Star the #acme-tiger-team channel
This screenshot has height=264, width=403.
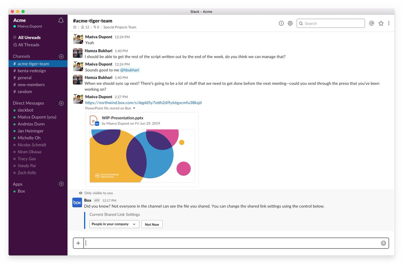(x=75, y=27)
